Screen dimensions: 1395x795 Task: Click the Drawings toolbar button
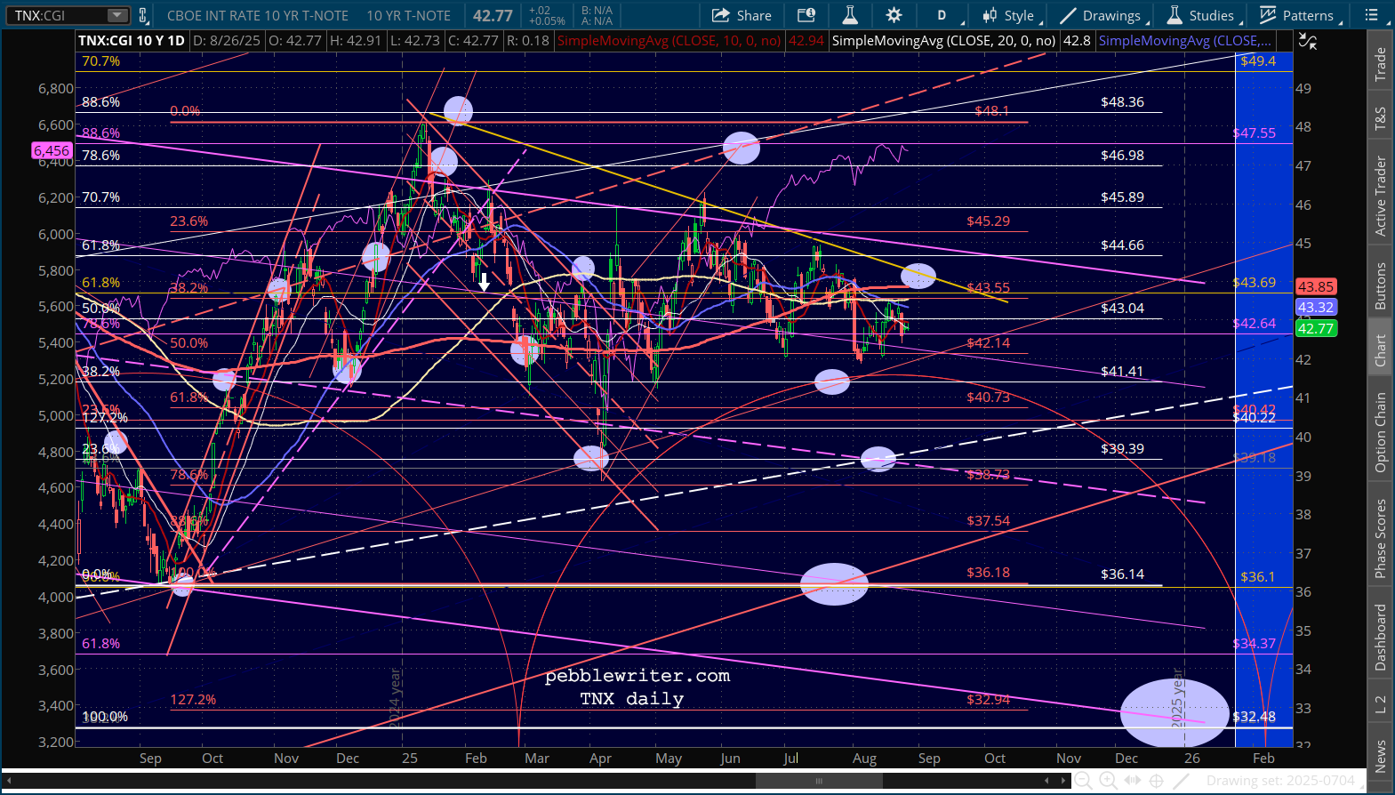tap(1101, 15)
